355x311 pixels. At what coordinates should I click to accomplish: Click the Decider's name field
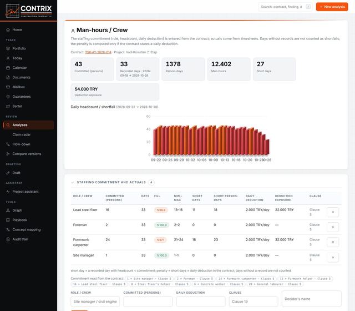coord(312,299)
